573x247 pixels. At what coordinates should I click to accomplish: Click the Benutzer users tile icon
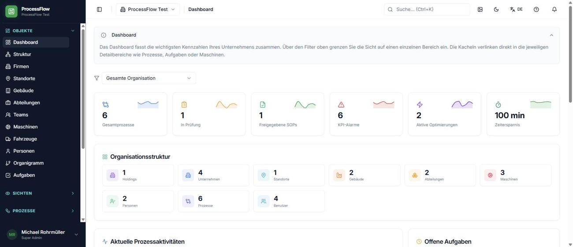point(264,201)
